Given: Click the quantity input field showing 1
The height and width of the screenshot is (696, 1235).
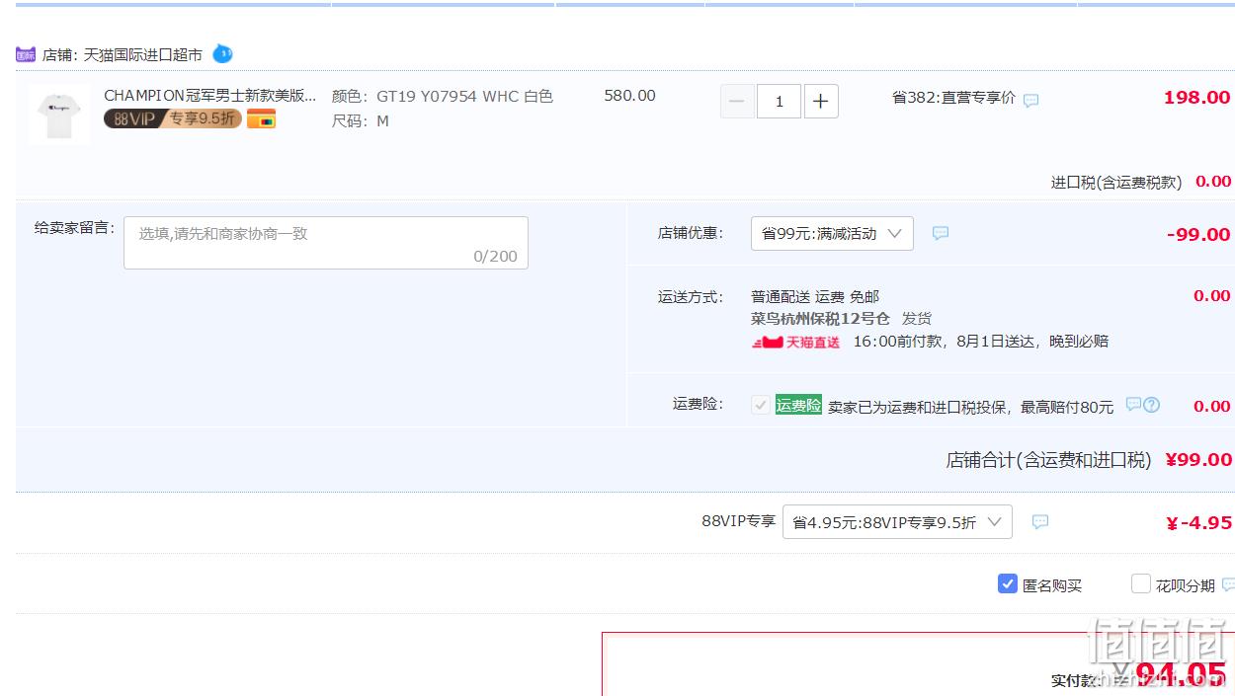Looking at the screenshot, I should (779, 101).
